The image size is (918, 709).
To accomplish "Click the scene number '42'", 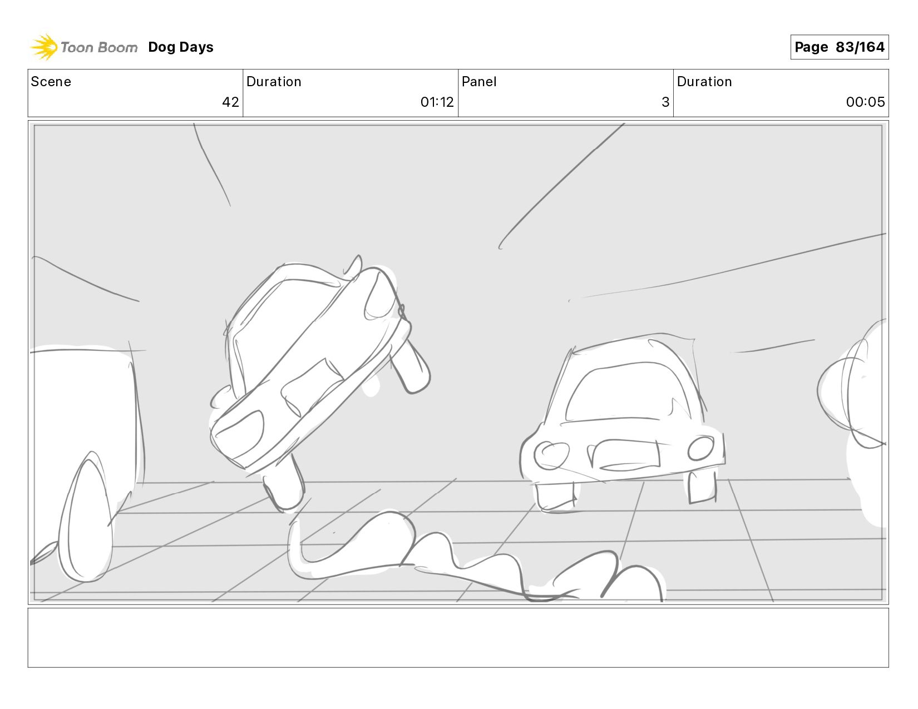I will 230,102.
